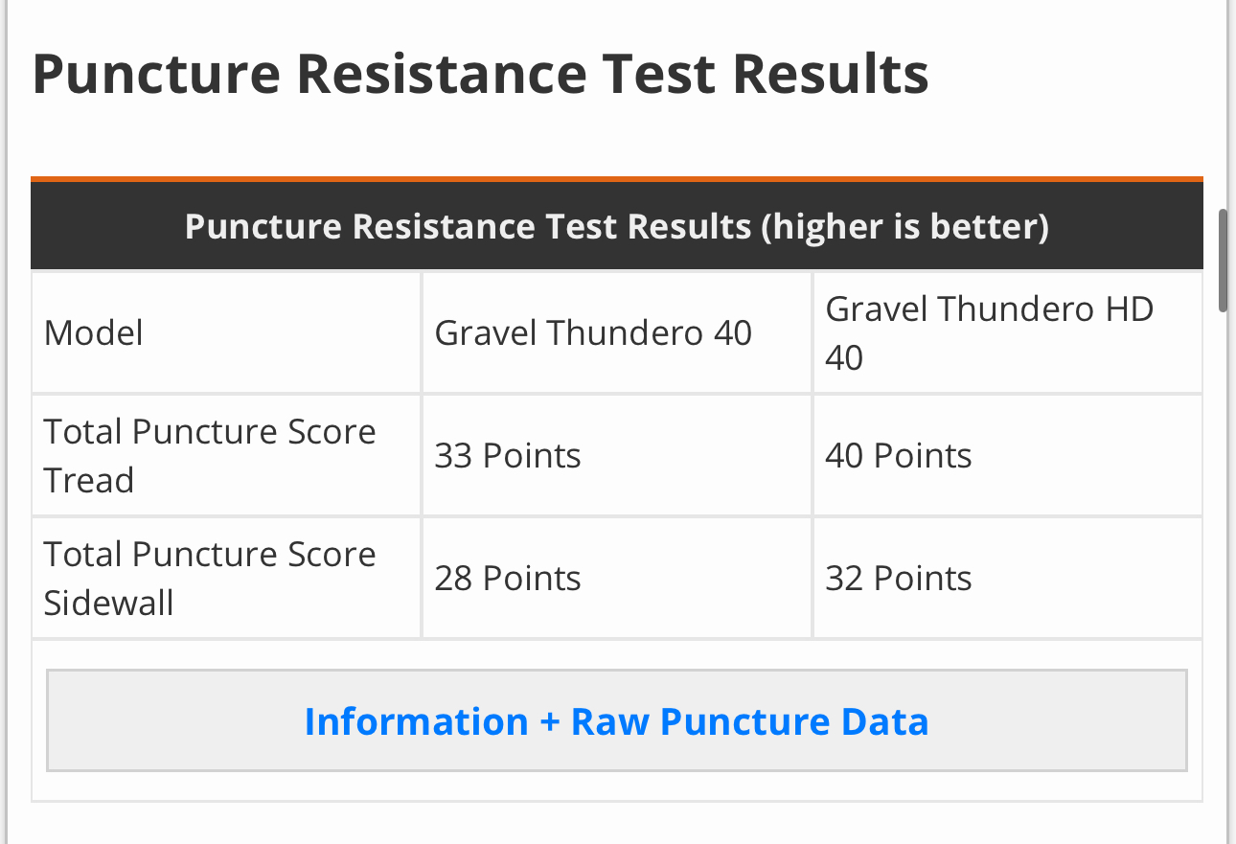Open Information + Raw Puncture Data
Screen dimensions: 1236x844
[x=616, y=720]
